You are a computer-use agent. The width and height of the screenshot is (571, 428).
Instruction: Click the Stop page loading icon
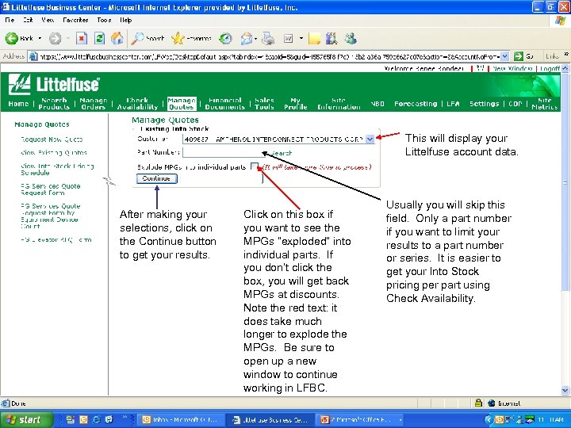[82, 38]
